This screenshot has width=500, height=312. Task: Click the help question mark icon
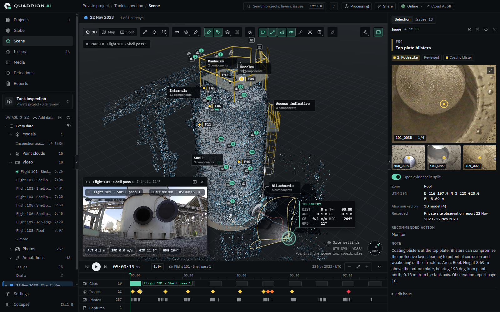click(333, 6)
